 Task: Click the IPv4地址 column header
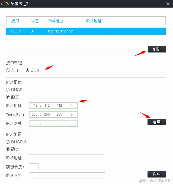click(55, 21)
